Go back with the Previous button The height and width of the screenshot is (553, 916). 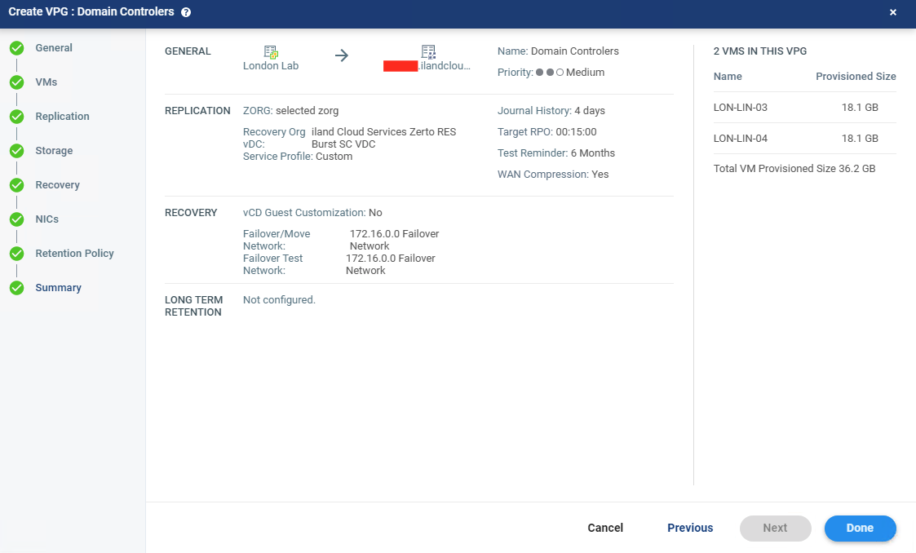[x=690, y=528]
